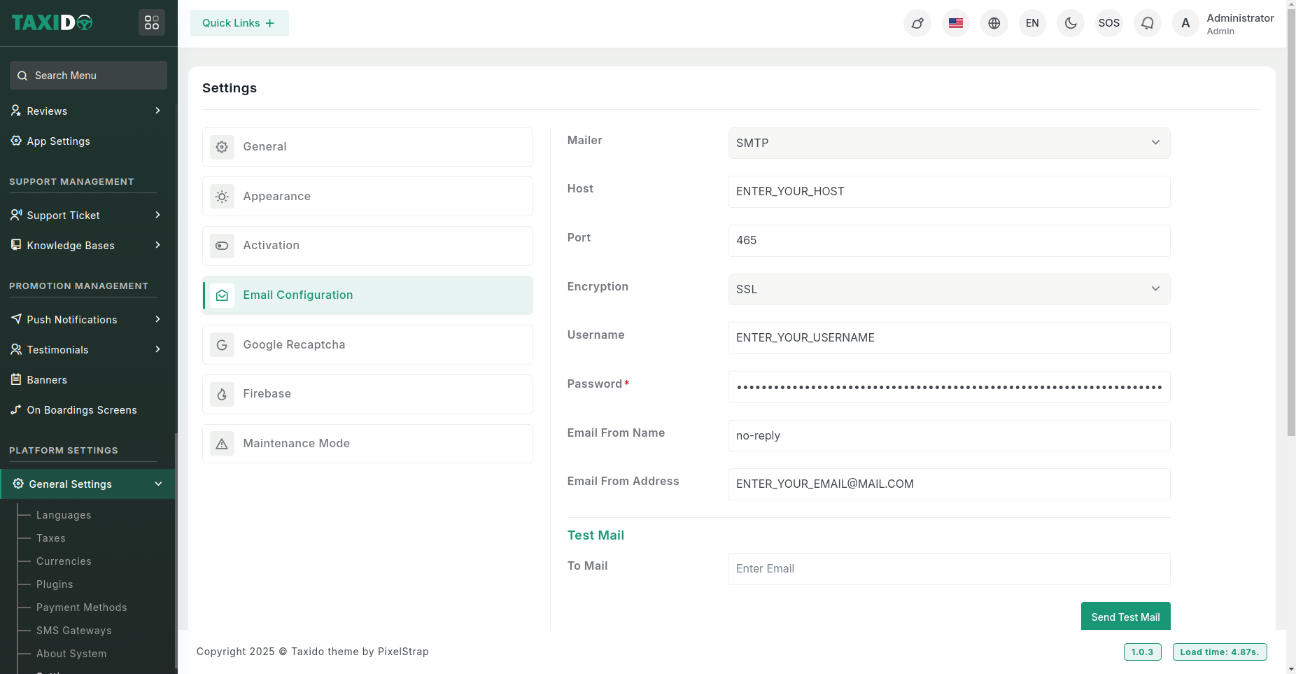Click the To Mail email input field
Screen dimensions: 1296x674
[x=949, y=569]
